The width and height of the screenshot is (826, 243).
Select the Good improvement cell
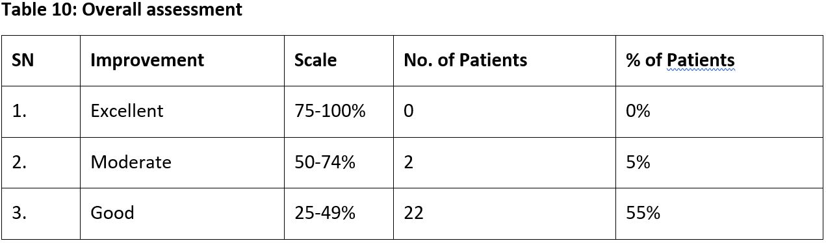click(182, 213)
